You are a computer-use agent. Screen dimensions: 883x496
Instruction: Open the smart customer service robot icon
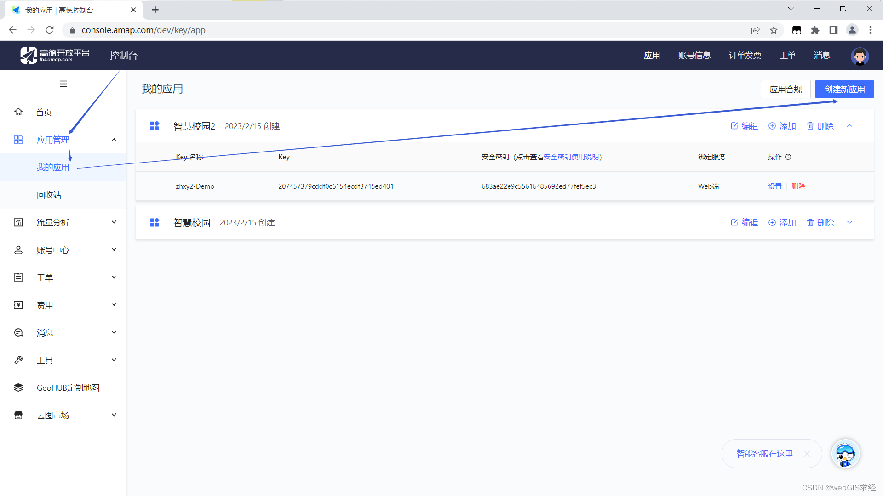click(845, 454)
